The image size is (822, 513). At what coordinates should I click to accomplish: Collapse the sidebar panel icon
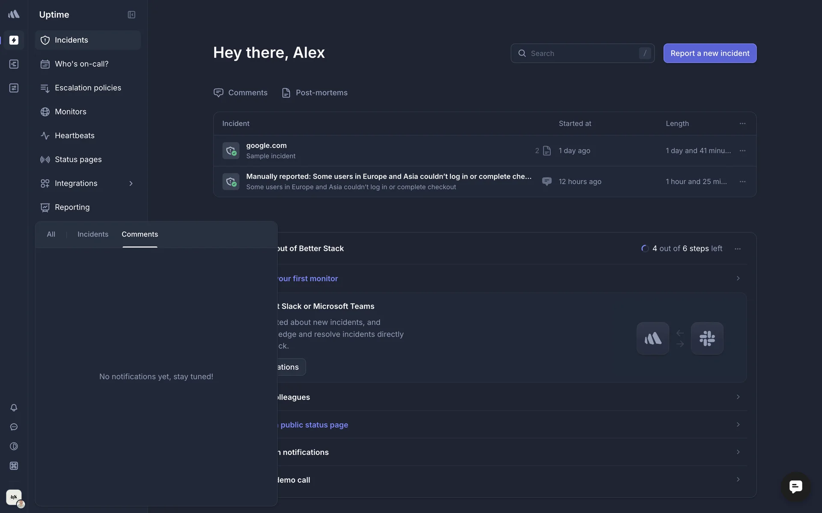point(131,15)
